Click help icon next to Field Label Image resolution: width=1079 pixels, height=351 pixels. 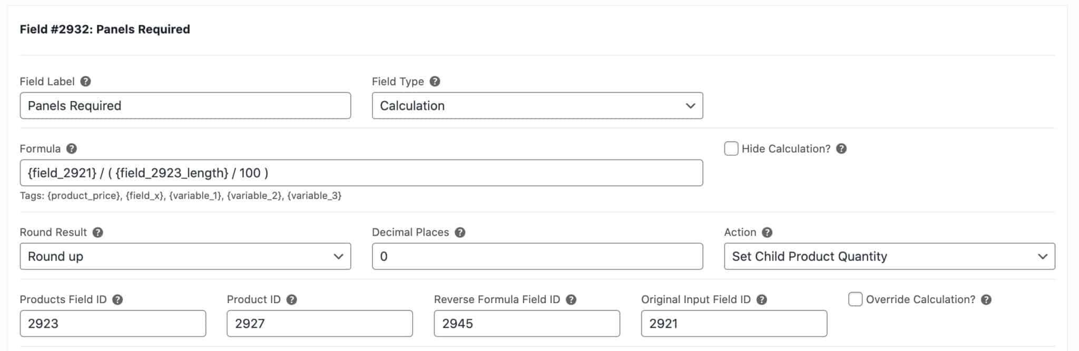[85, 82]
